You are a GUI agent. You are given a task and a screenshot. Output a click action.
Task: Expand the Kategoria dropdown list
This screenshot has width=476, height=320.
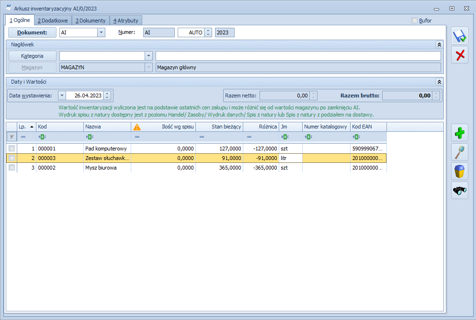pos(148,56)
